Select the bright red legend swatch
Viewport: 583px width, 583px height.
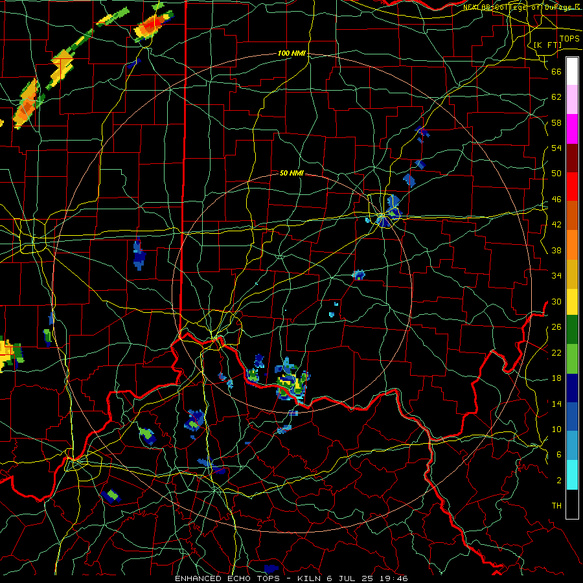coord(572,187)
